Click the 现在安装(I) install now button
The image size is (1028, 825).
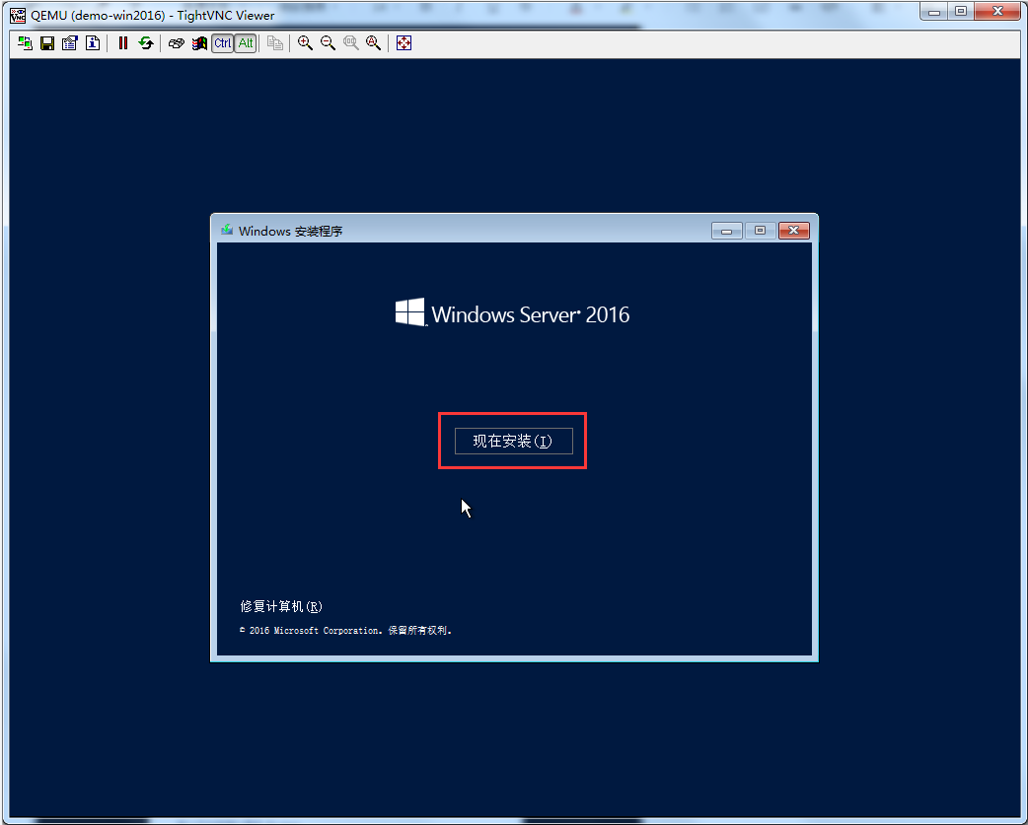point(513,441)
